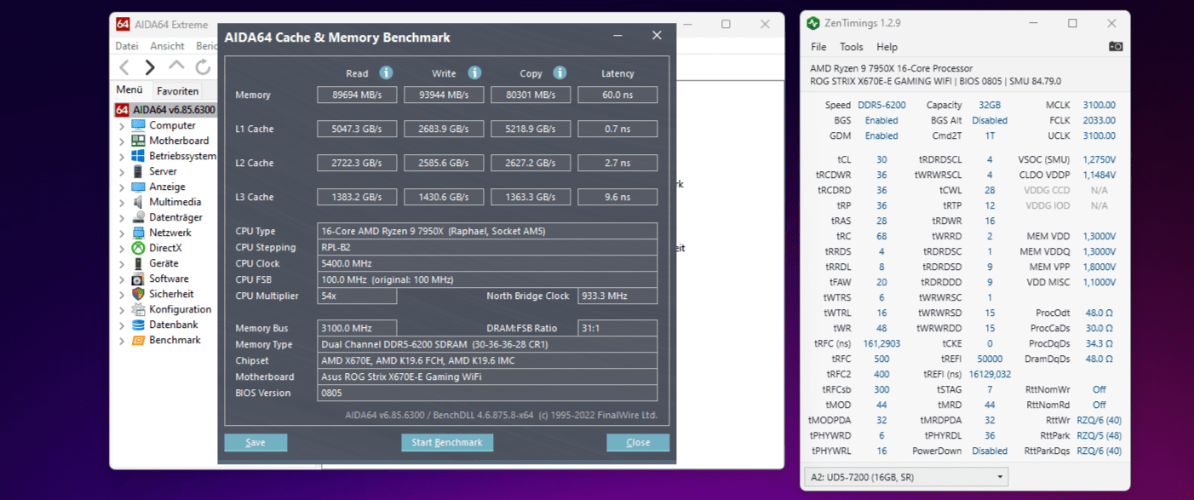This screenshot has height=500, width=1194.
Task: Click the Read info icon in benchmark
Action: coord(386,73)
